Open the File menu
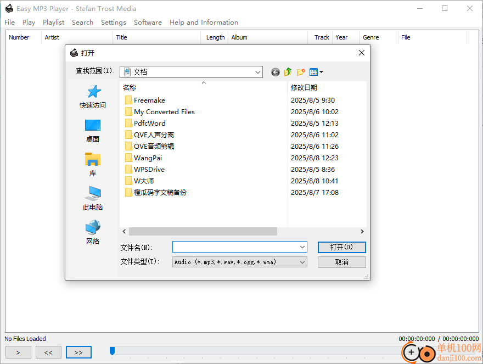The image size is (483, 364). coord(9,23)
